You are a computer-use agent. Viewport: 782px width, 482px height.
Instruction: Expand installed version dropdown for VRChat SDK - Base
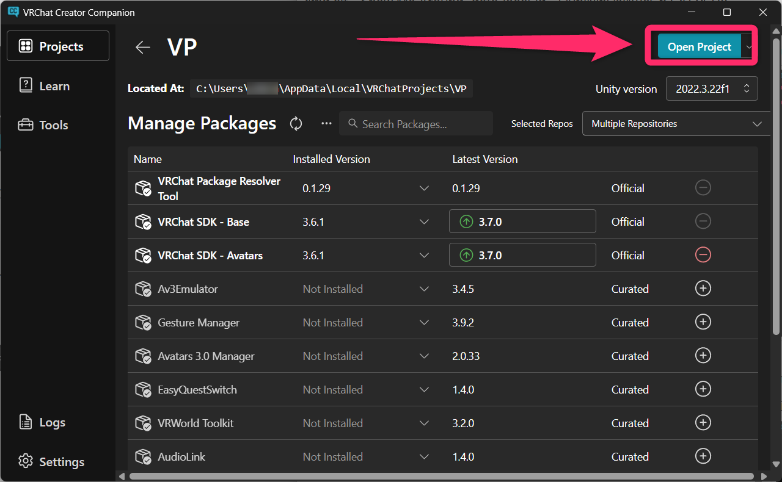coord(425,222)
